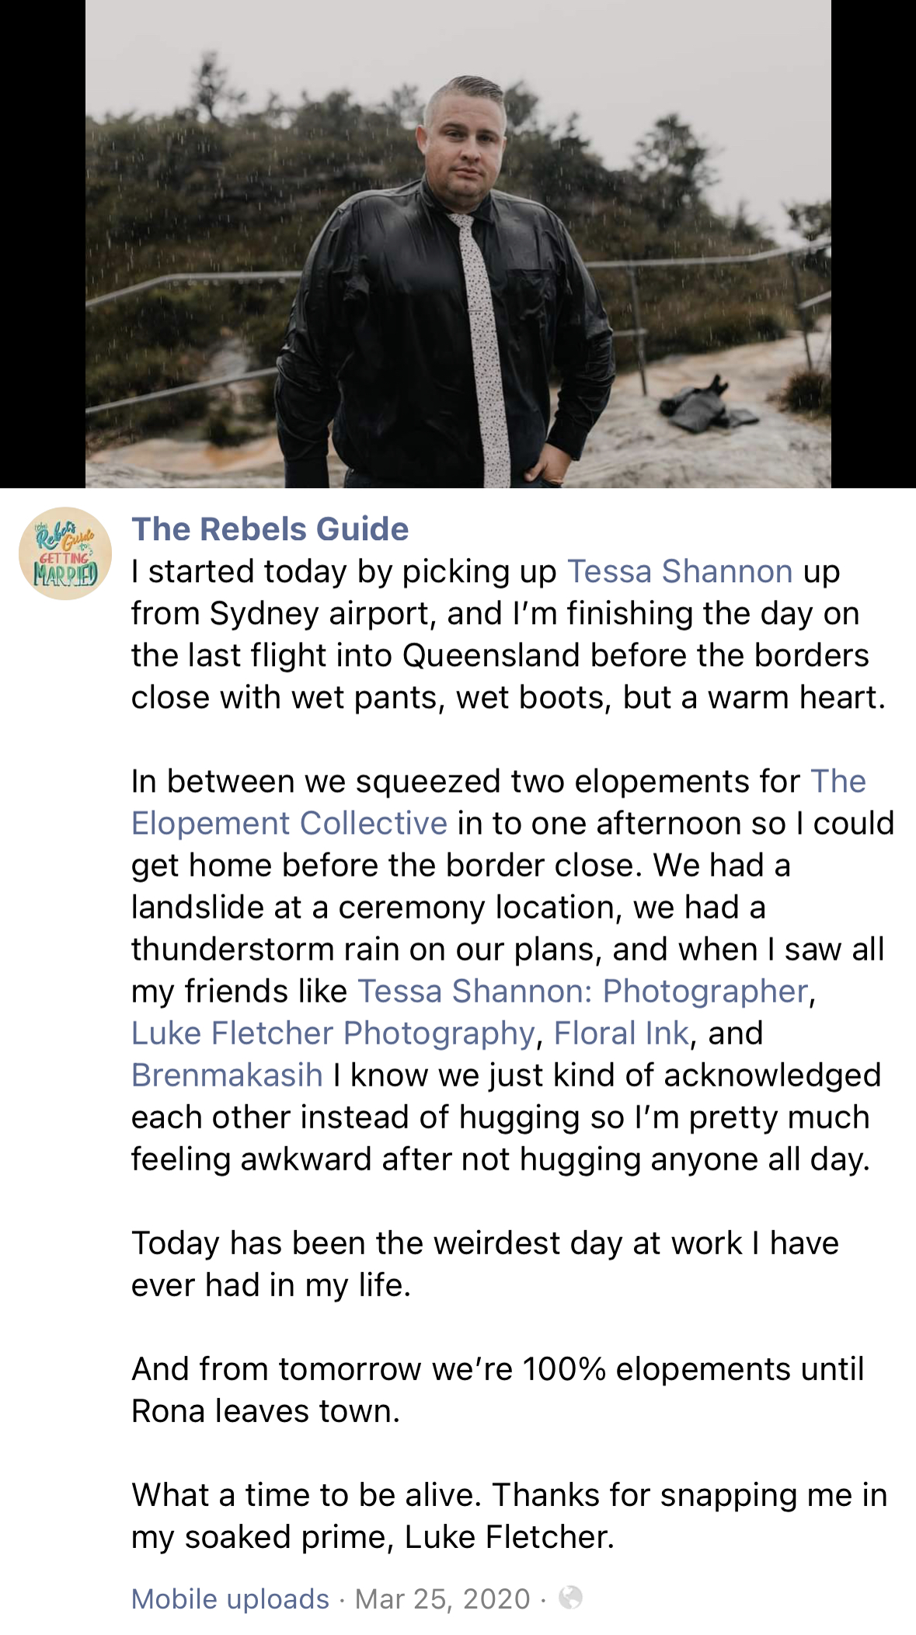
Task: Open Tessa Shannon: Photographer page link
Action: click(x=583, y=991)
